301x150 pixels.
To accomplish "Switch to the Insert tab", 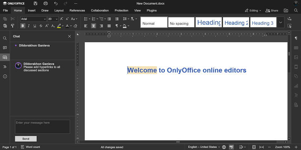I will coord(32,10).
